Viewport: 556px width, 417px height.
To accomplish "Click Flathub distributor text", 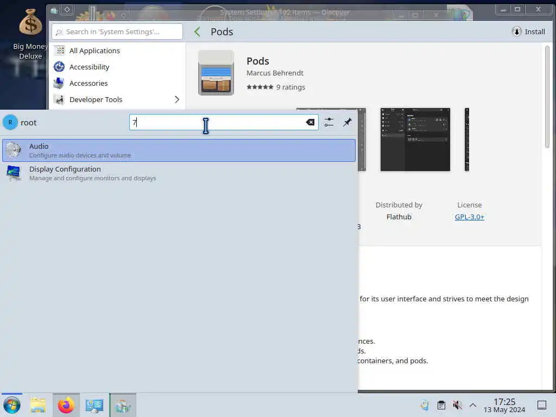I will click(399, 217).
